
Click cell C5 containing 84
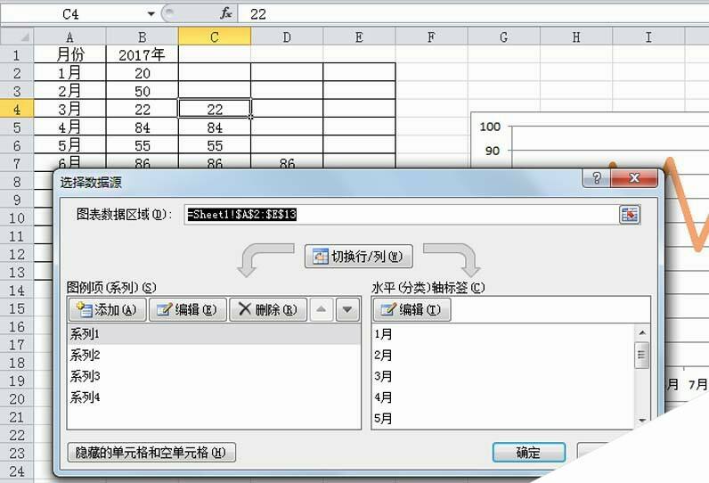coord(215,127)
